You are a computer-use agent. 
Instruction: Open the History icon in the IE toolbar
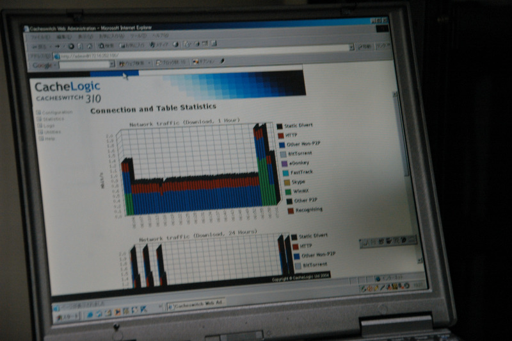click(175, 44)
